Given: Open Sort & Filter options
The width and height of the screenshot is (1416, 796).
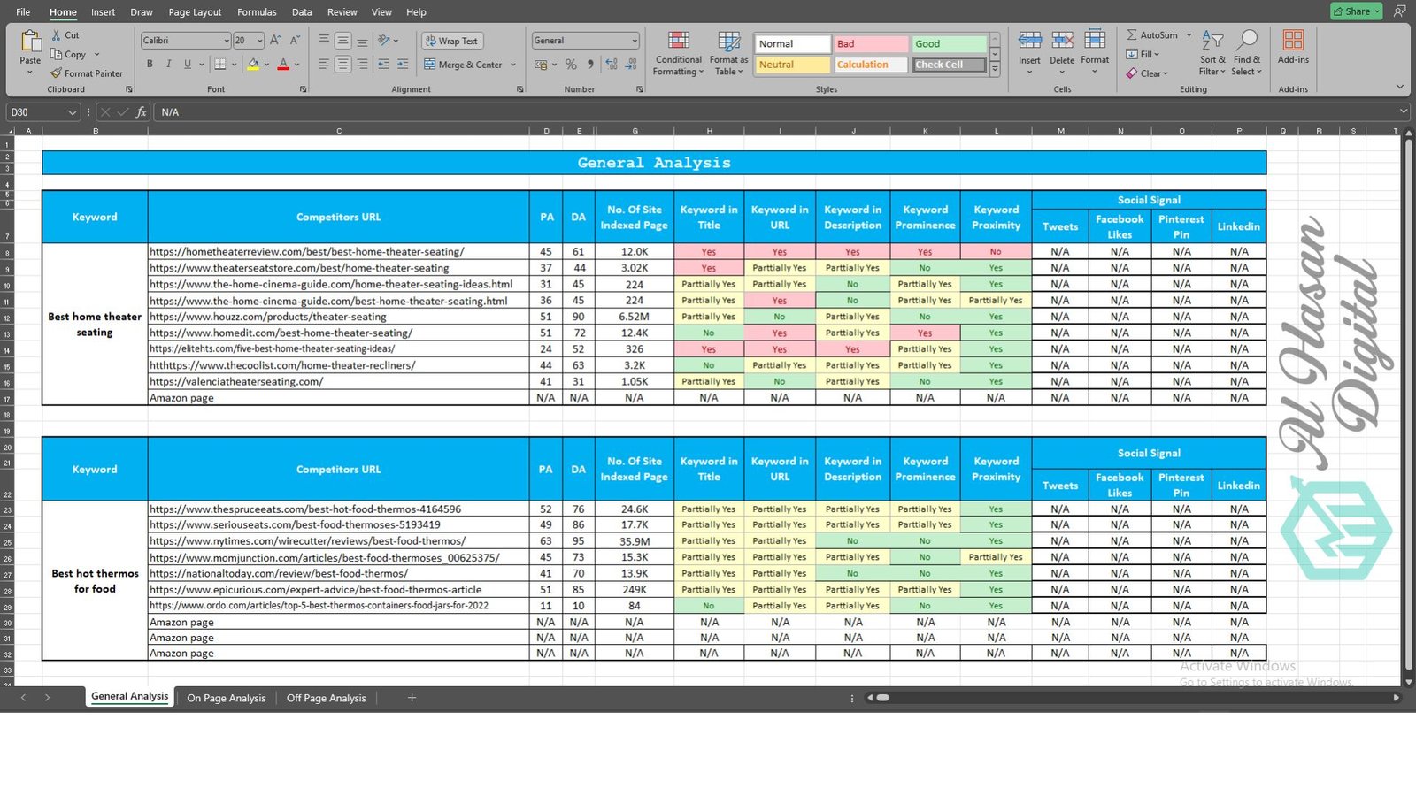Looking at the screenshot, I should click(x=1212, y=53).
